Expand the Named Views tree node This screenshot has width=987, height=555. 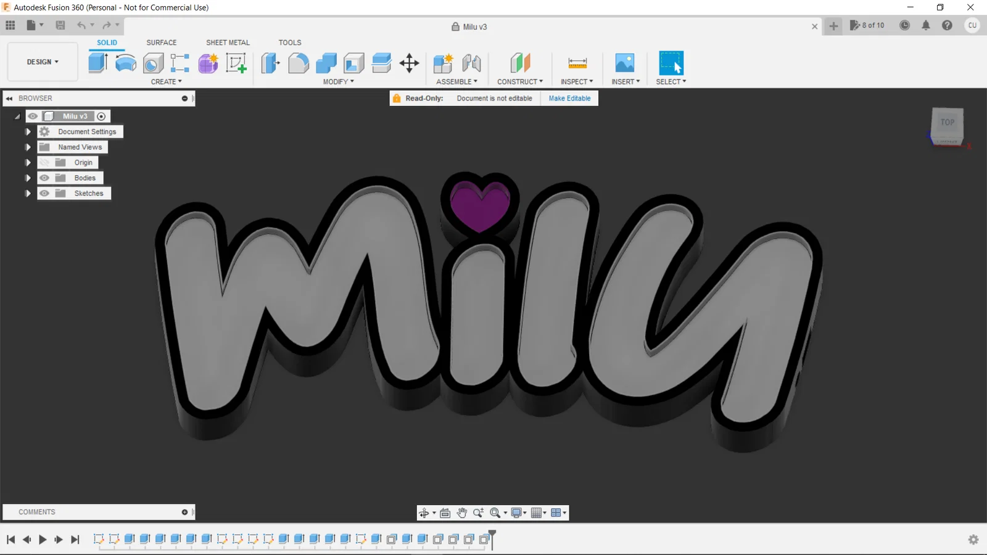coord(28,147)
